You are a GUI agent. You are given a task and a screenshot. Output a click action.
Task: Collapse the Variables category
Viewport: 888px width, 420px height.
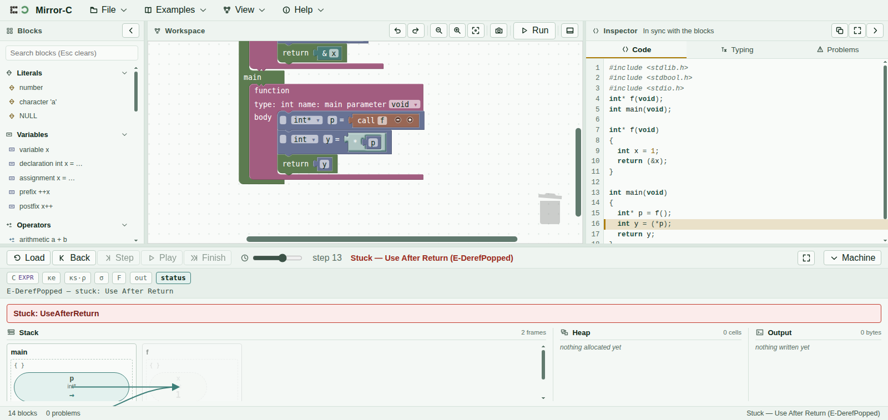124,135
